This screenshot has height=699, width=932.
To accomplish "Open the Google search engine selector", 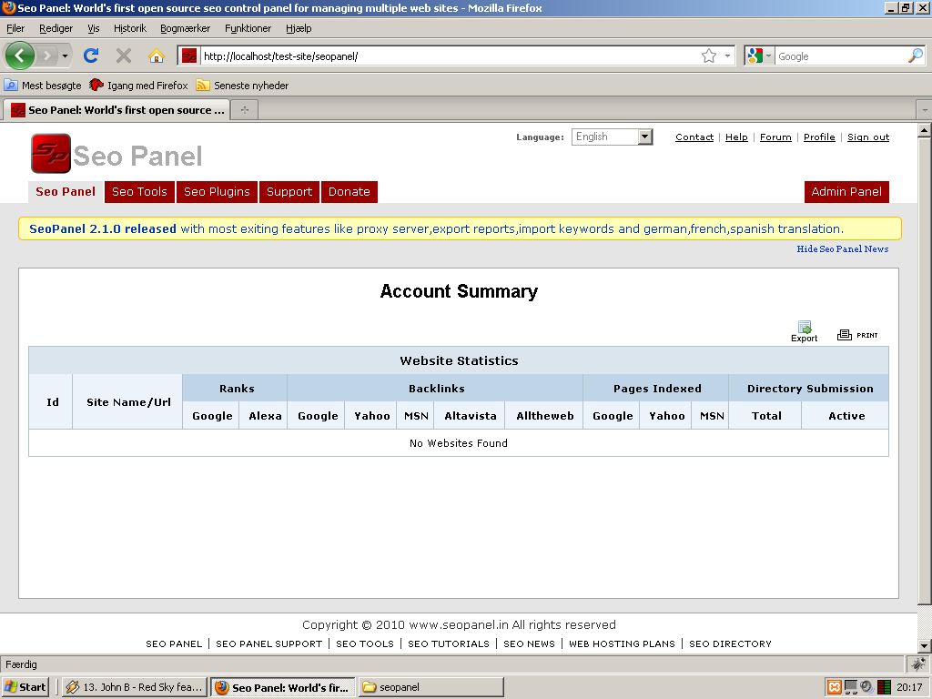I will (x=759, y=56).
